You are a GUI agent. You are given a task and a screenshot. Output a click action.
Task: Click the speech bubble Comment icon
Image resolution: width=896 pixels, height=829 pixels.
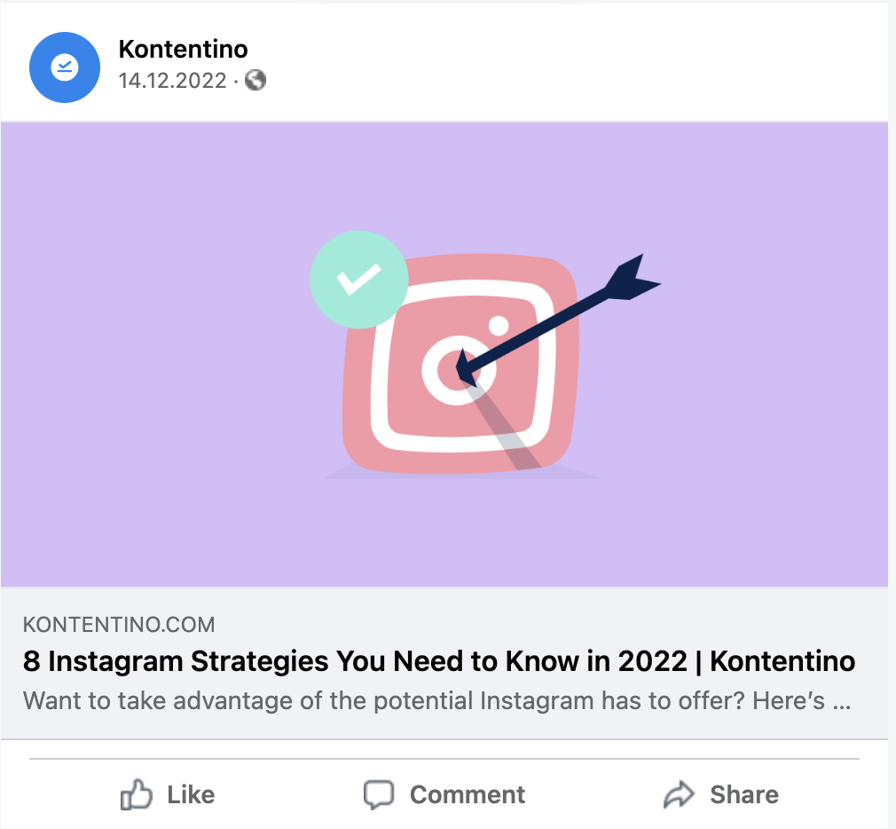click(379, 794)
